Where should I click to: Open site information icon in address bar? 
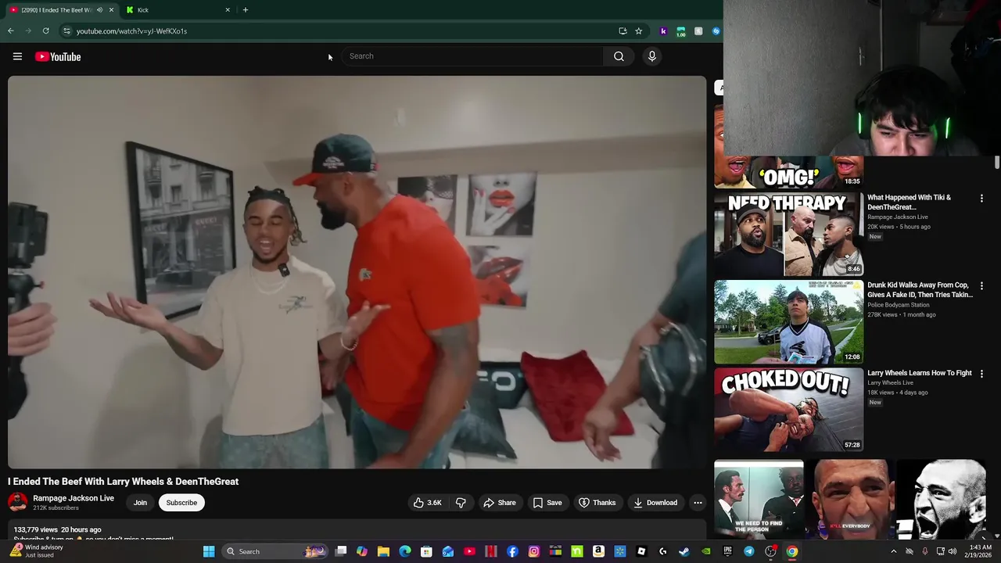tap(66, 31)
